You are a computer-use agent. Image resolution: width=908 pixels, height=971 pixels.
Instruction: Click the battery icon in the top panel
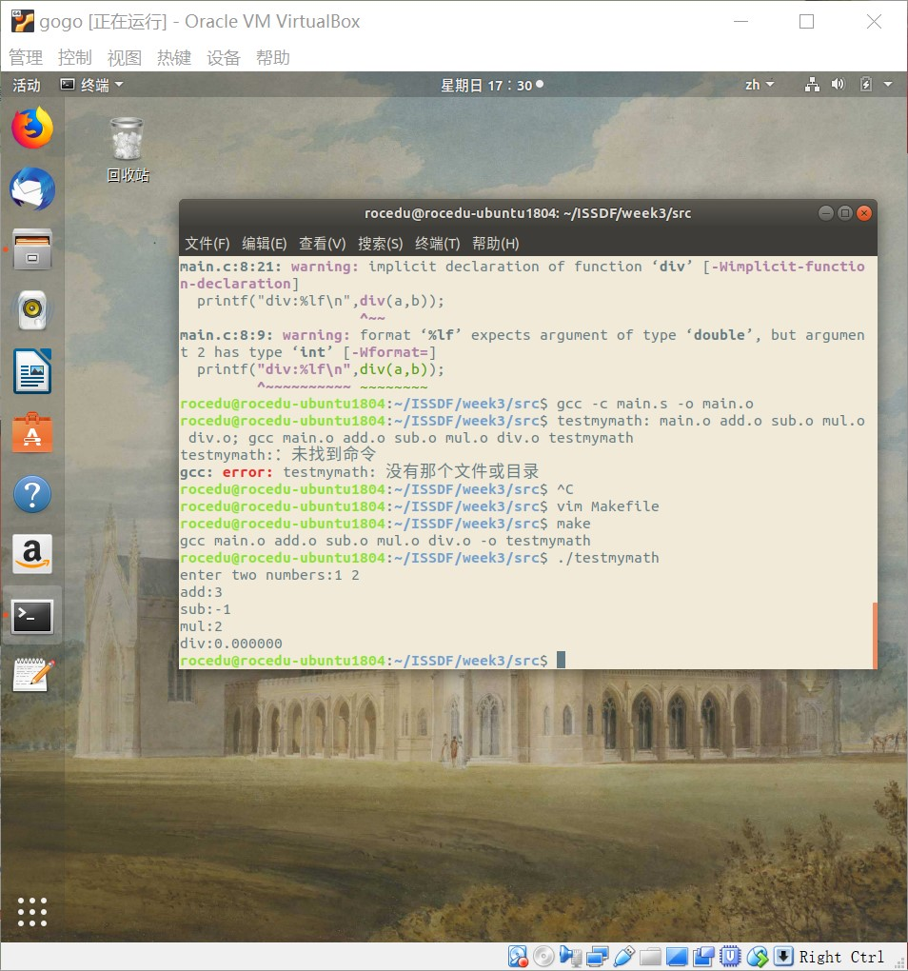pyautogui.click(x=866, y=84)
